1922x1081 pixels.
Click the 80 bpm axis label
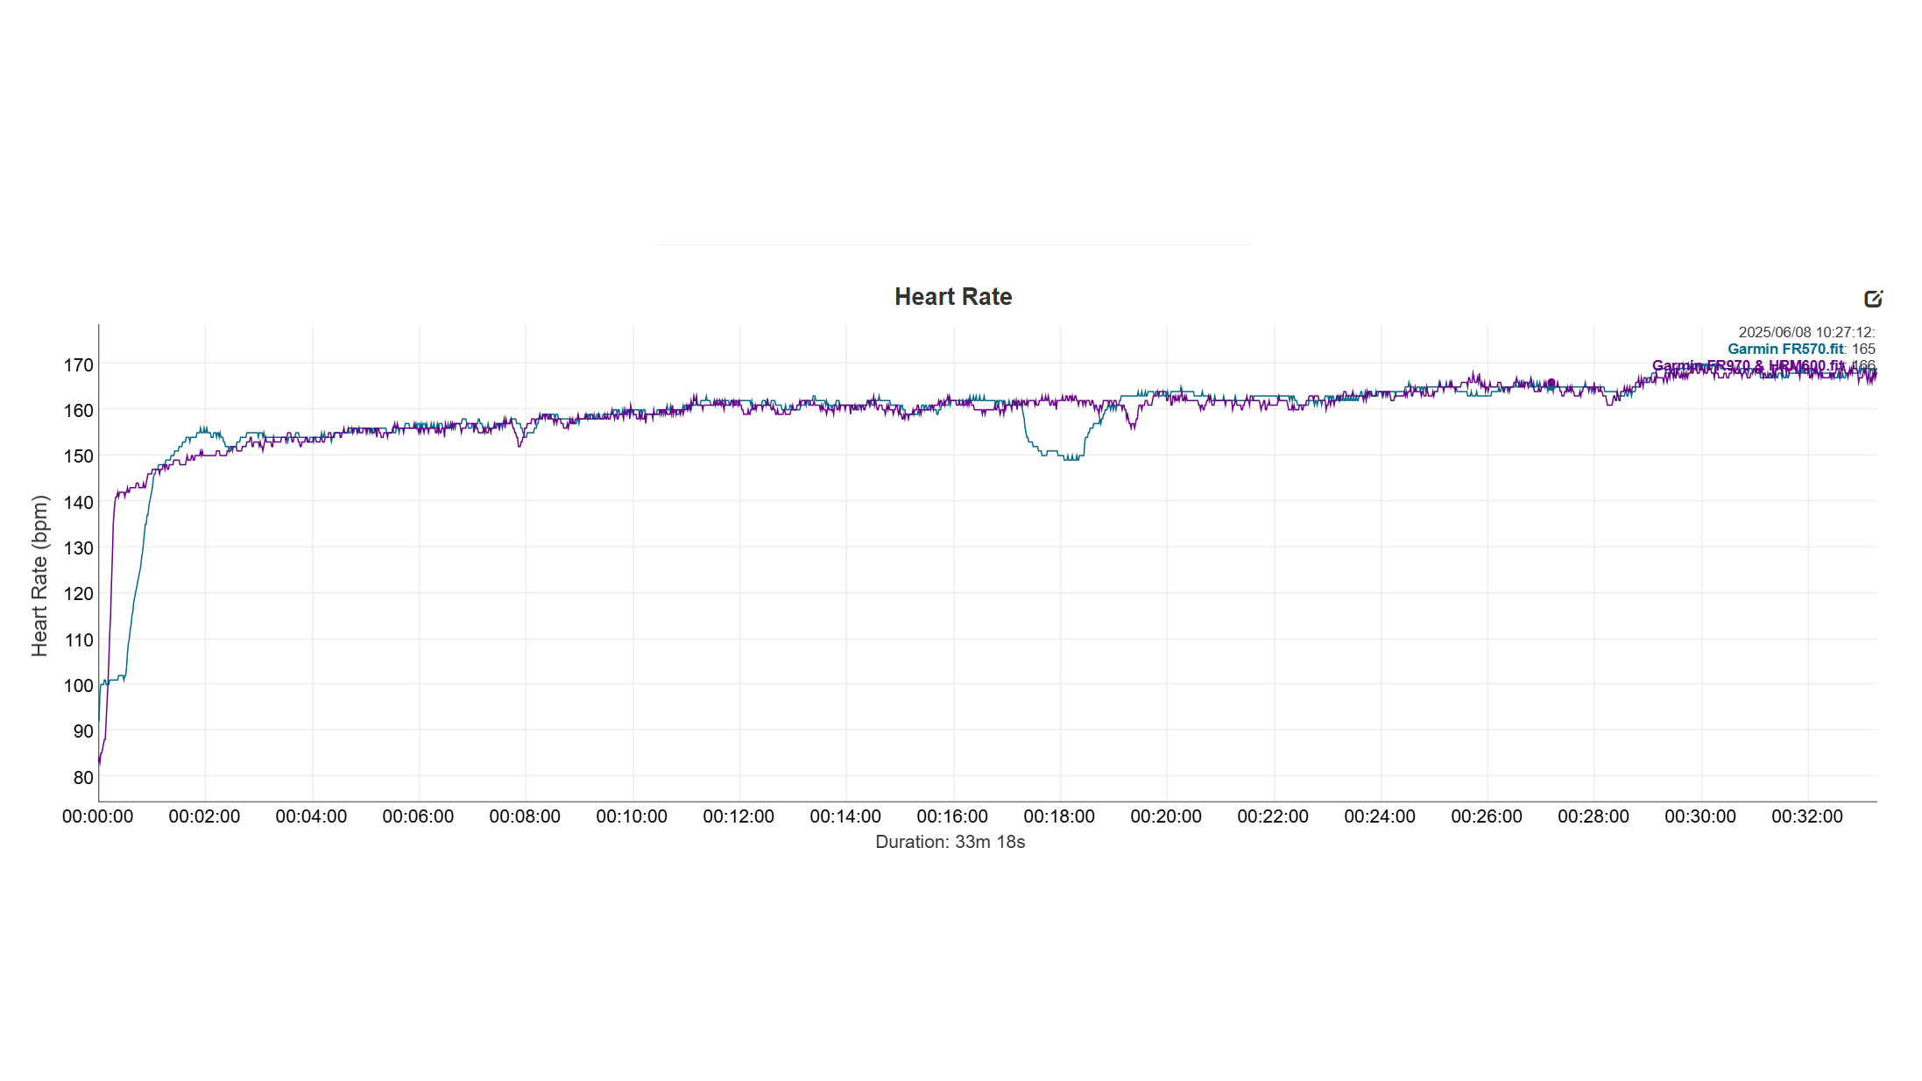coord(82,777)
